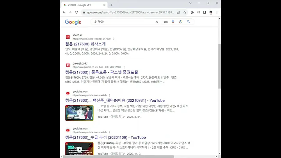Open the media control toolbar icon
Screen dimensions: 281x158
(198, 13)
